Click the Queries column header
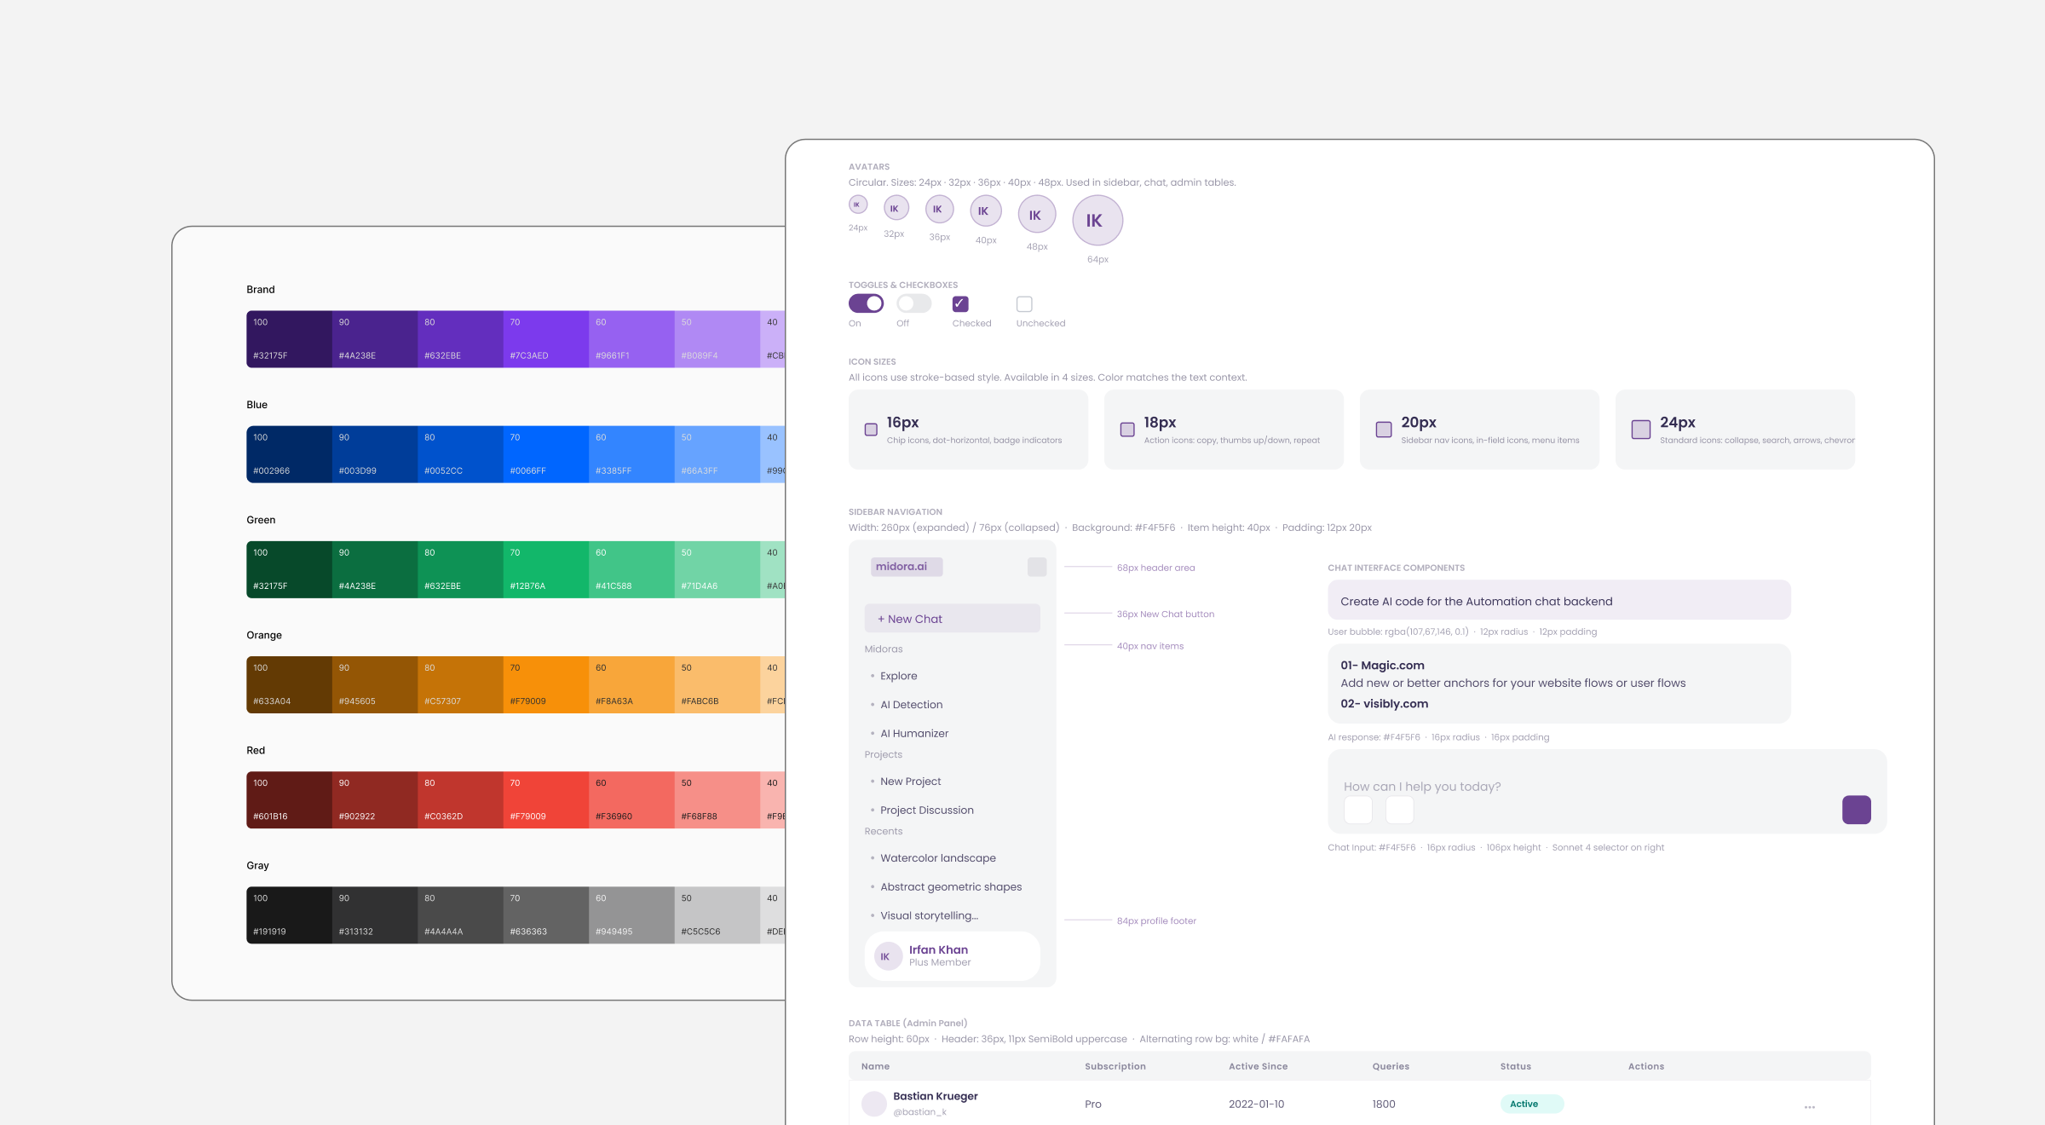Image resolution: width=2045 pixels, height=1125 pixels. click(x=1391, y=1066)
